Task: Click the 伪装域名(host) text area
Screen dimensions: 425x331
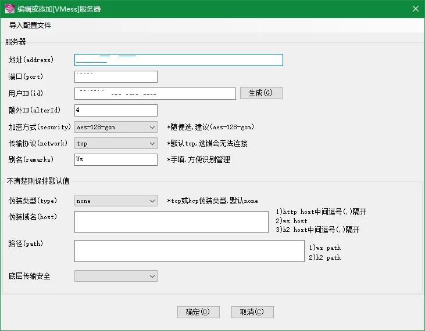Action: tap(172, 222)
